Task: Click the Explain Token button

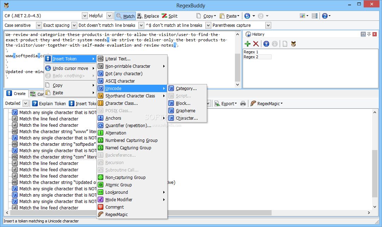Action: click(x=49, y=104)
